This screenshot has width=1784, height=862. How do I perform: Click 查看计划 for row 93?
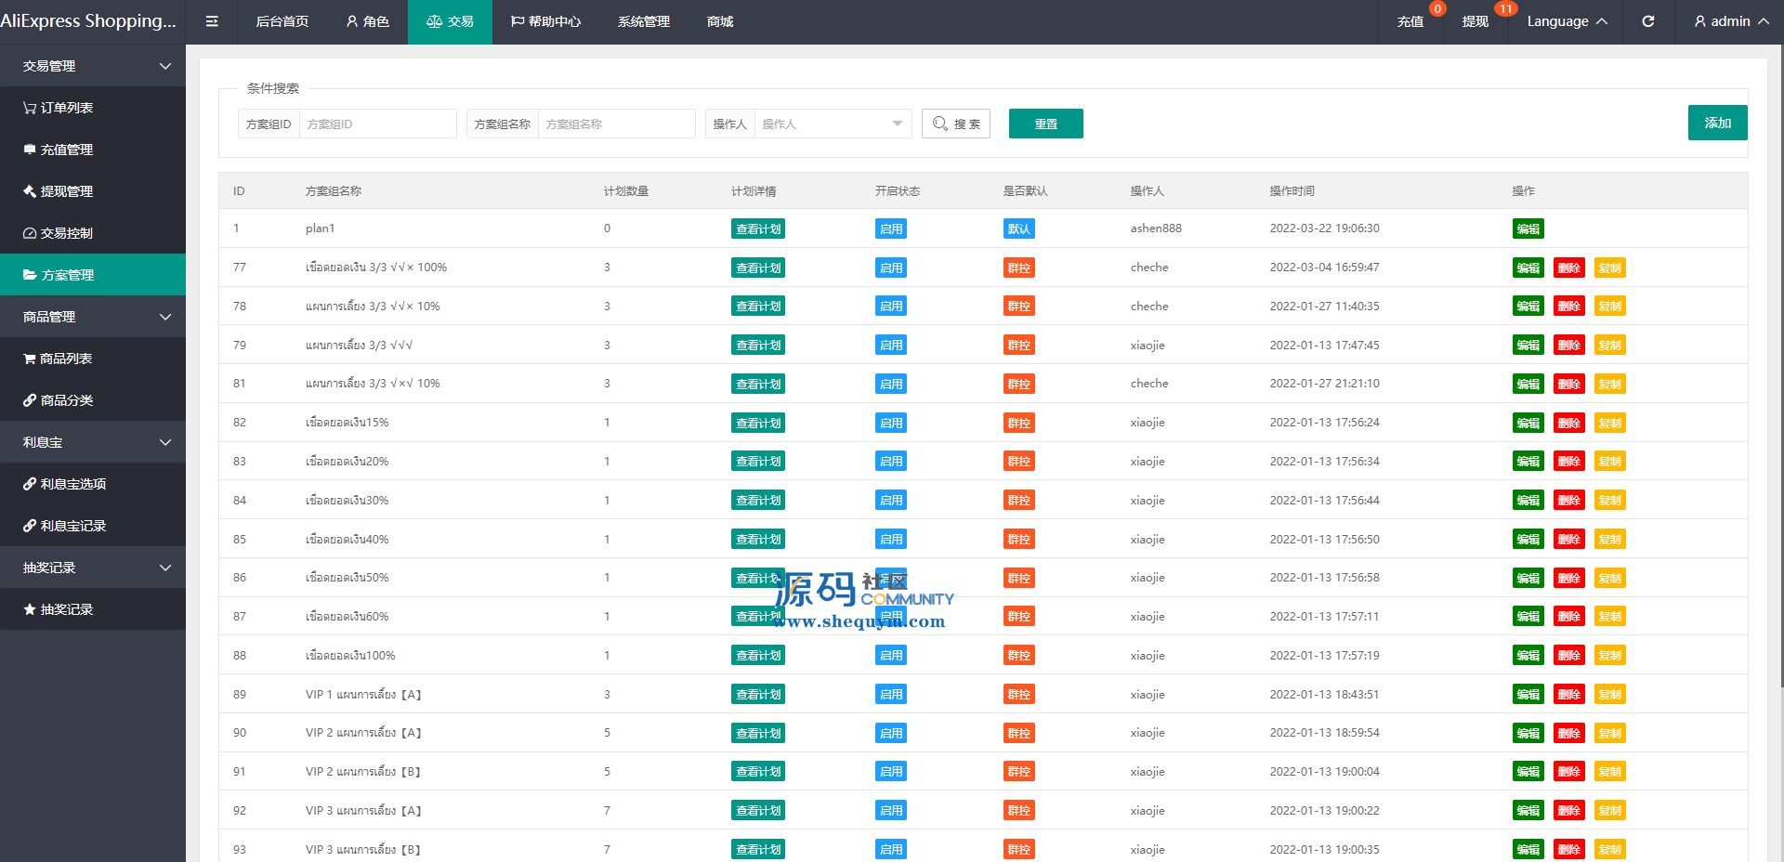(x=758, y=849)
